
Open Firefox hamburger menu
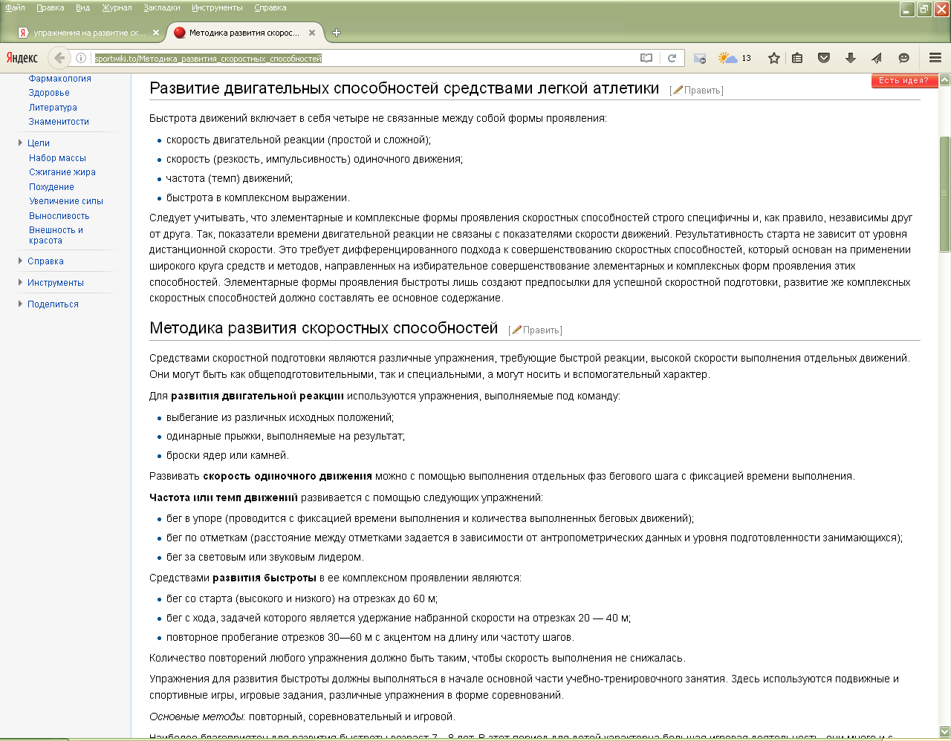tap(935, 58)
